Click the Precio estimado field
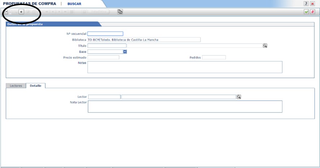Viewport: 320px width, 168px height. (103, 57)
